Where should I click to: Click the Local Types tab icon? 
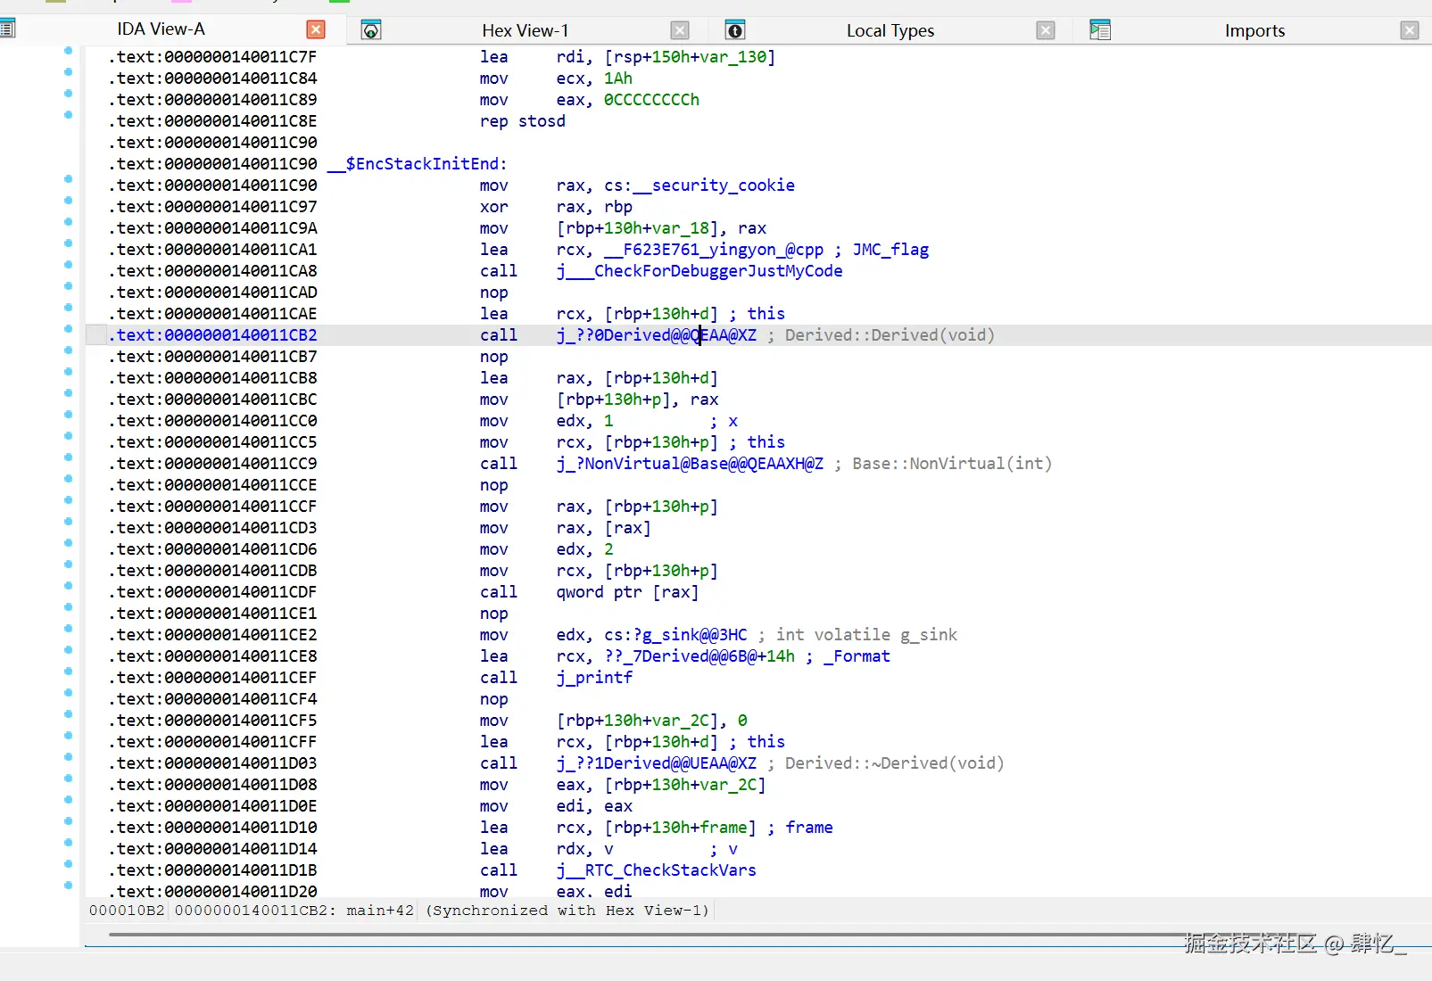point(734,30)
